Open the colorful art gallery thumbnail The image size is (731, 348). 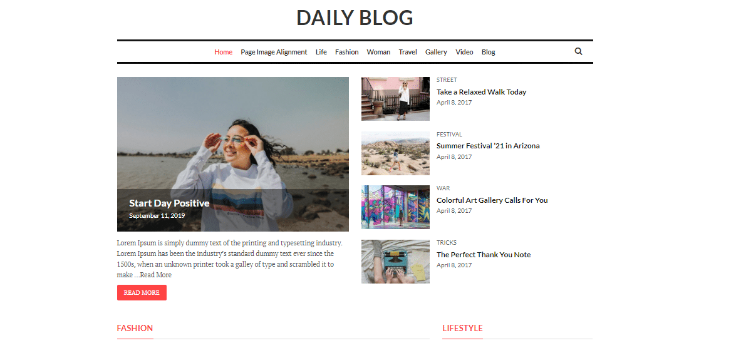coord(395,207)
